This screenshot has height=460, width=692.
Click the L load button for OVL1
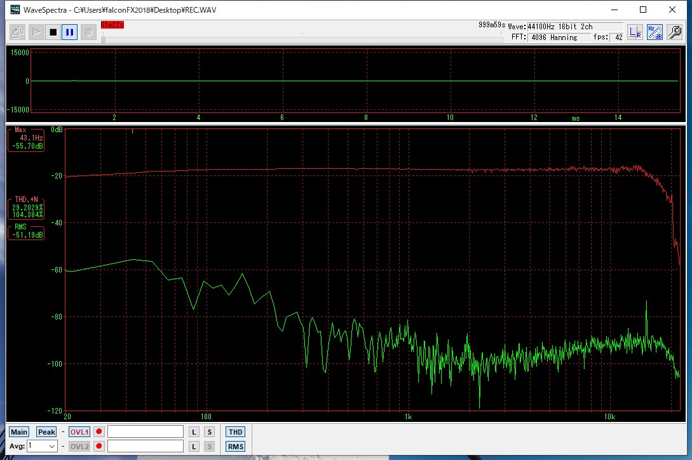pos(194,432)
